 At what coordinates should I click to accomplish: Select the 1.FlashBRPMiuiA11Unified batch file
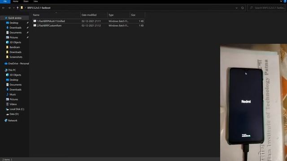pos(88,21)
